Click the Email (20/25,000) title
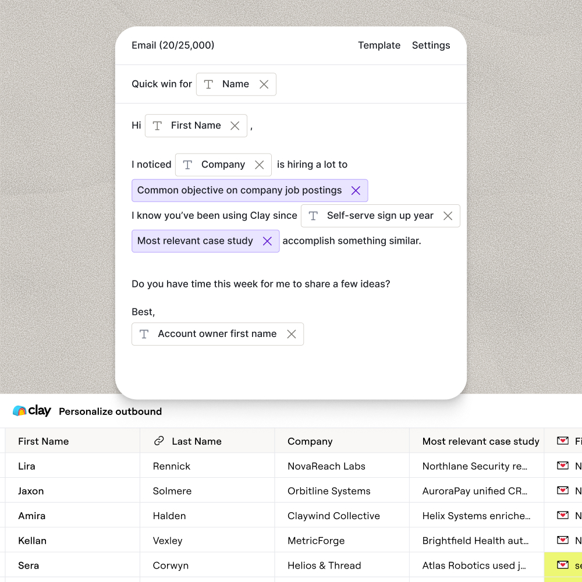The image size is (582, 582). coord(173,45)
